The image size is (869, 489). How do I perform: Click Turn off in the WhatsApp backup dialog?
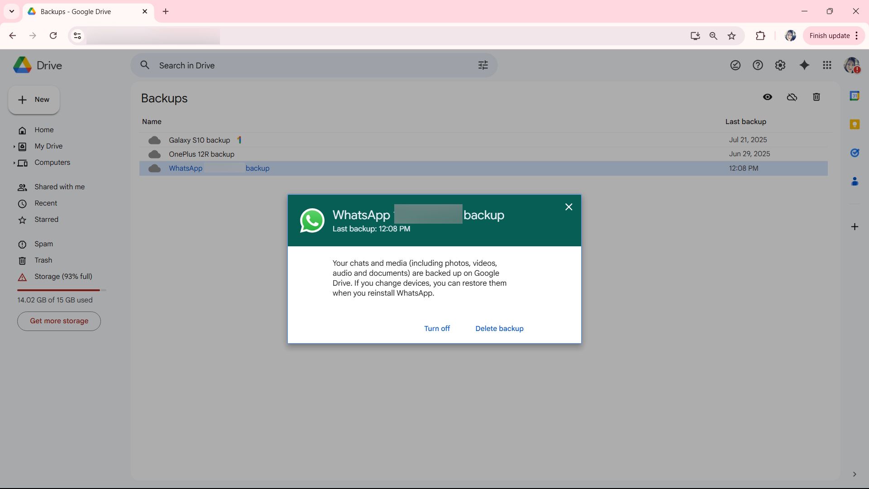point(436,328)
